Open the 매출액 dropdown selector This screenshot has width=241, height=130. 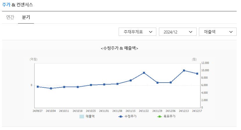pos(218,32)
